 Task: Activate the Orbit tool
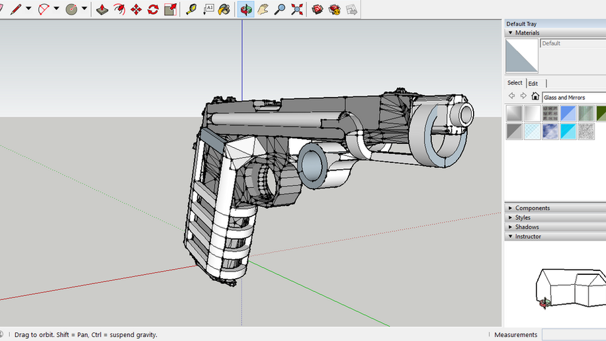click(x=246, y=9)
